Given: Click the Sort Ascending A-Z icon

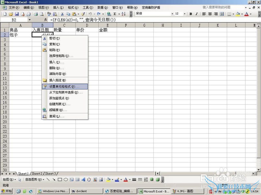Looking at the screenshot, I should [123, 14].
